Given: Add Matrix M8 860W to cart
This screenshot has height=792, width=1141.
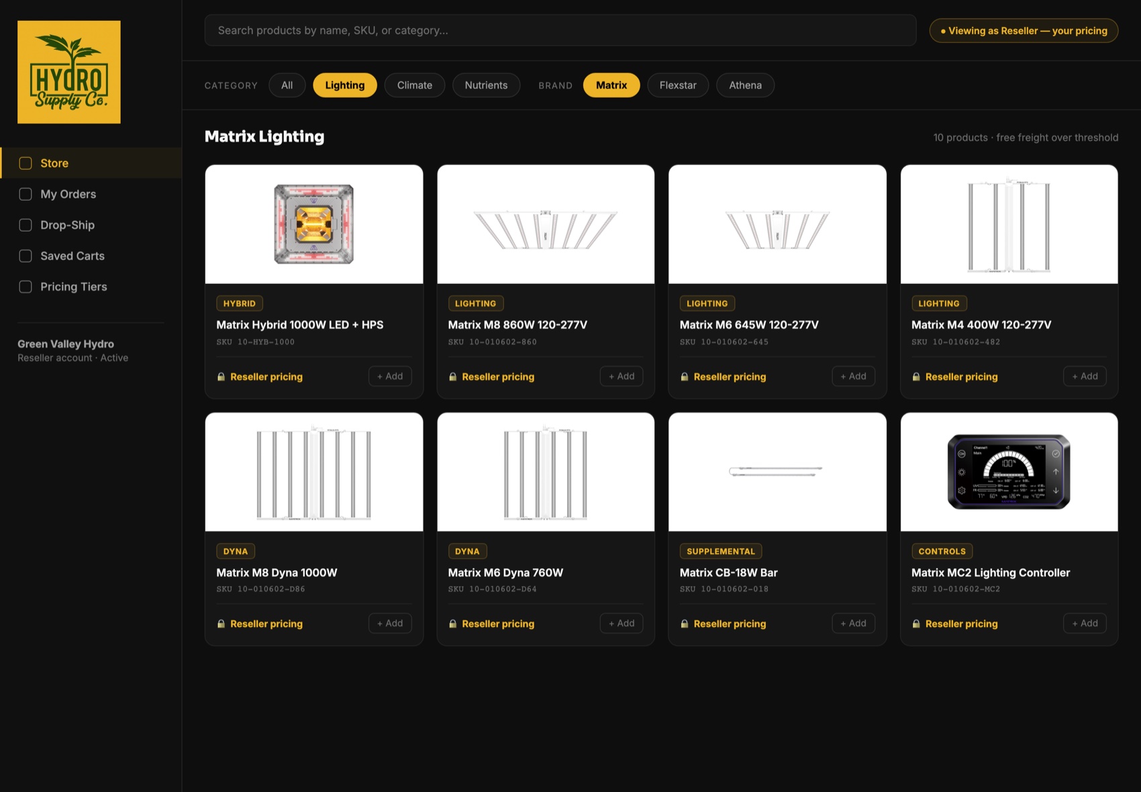Looking at the screenshot, I should 622,376.
